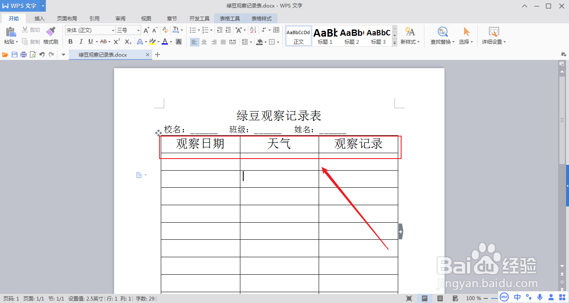Apply yellow text highlight color
Image resolution: width=569 pixels, height=303 pixels.
(x=152, y=42)
